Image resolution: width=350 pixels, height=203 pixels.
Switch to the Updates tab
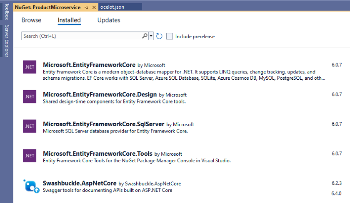(x=109, y=20)
